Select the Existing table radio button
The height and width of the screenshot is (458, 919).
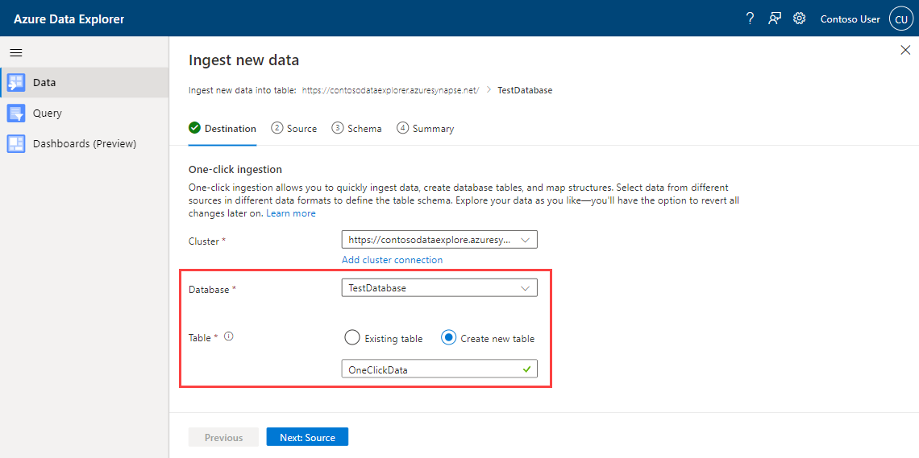point(351,338)
